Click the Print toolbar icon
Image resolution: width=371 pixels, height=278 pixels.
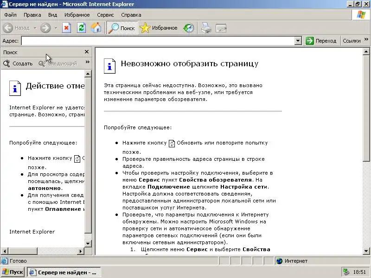pos(206,28)
